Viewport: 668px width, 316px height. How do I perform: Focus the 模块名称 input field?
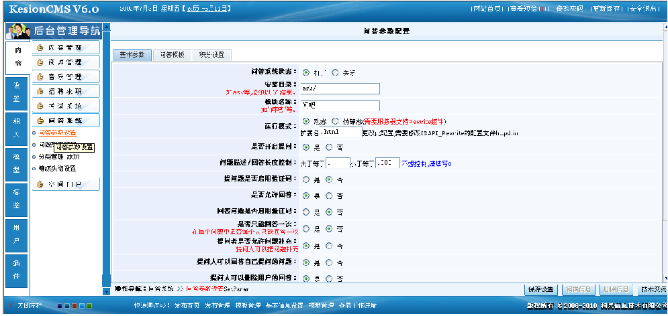tap(340, 106)
